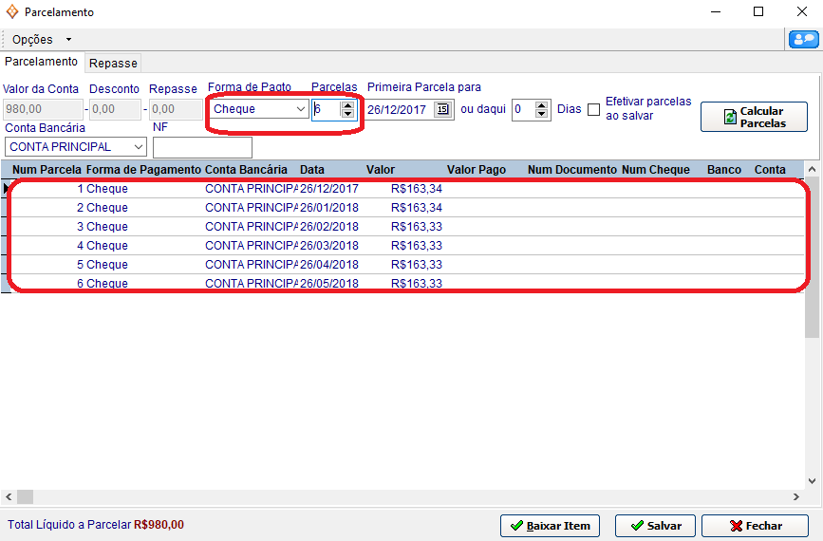
Task: Enable Efetivar parcelas ao salvar checkbox
Action: pos(593,109)
